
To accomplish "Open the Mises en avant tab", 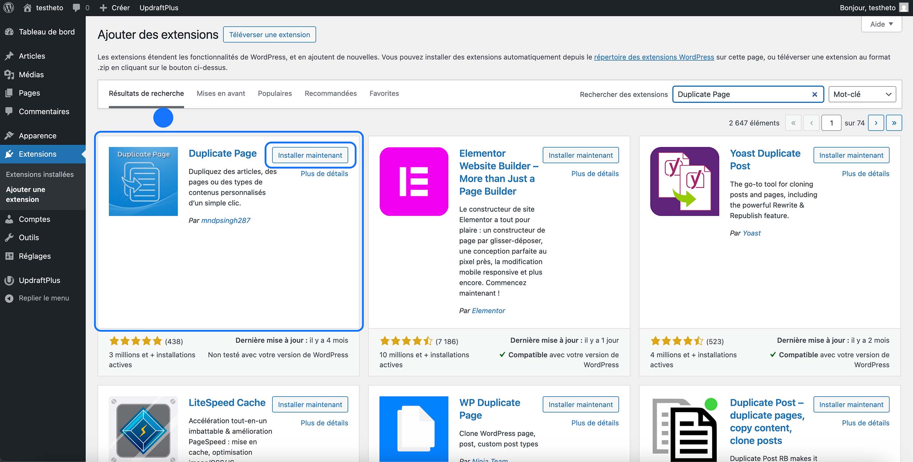I will [x=221, y=93].
